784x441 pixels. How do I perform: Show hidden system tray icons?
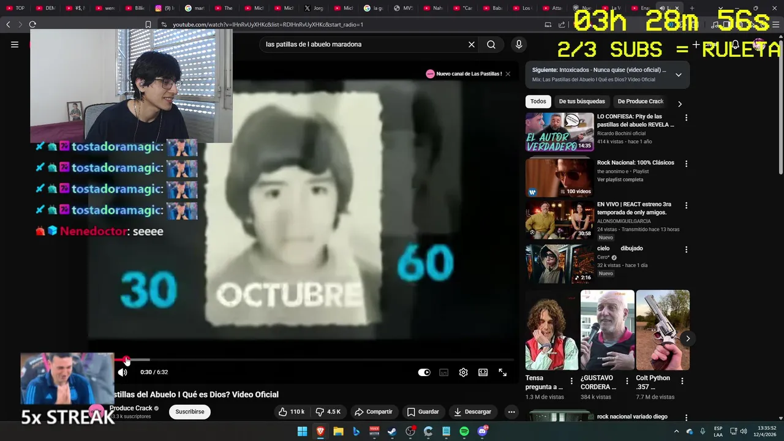pyautogui.click(x=677, y=431)
